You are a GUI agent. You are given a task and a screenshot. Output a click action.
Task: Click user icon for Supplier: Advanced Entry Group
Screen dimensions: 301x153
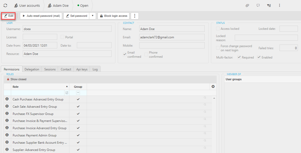(7, 149)
